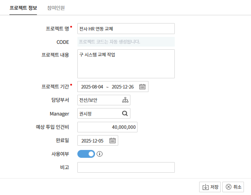Click the 완료일 date 2025-12-05
Screen dimensions: 251x195
(92, 141)
